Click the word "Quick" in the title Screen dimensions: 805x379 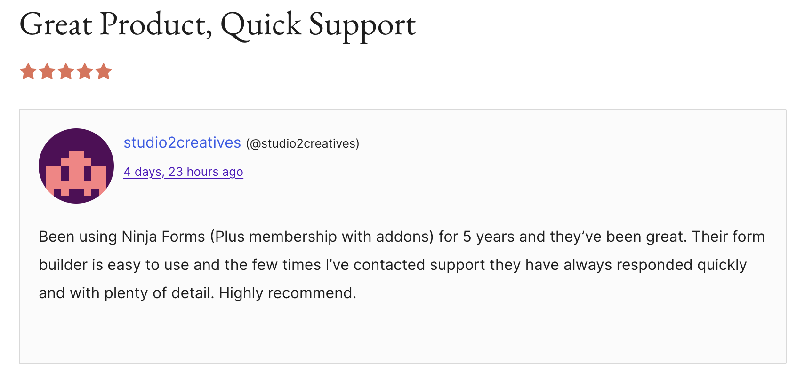pyautogui.click(x=261, y=24)
